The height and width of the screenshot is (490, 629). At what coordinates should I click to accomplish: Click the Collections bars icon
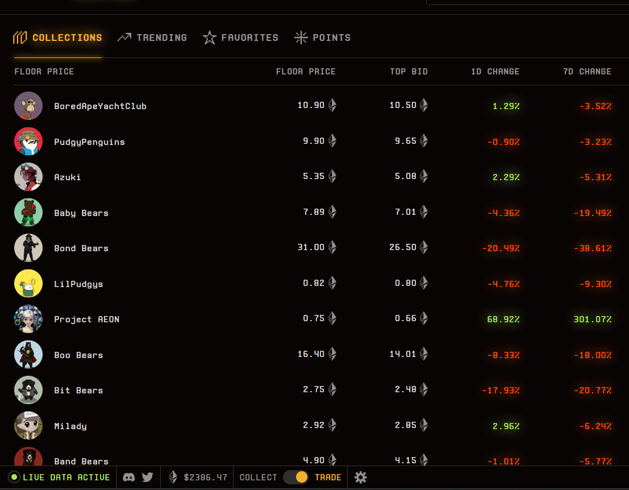(x=20, y=38)
